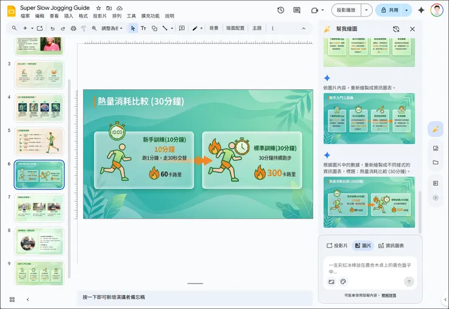Open the image insert side panel icon
This screenshot has height=309, width=449.
click(x=436, y=148)
